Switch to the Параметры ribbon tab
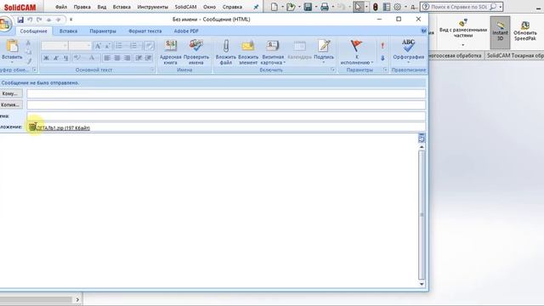This screenshot has width=544, height=306. [x=103, y=31]
